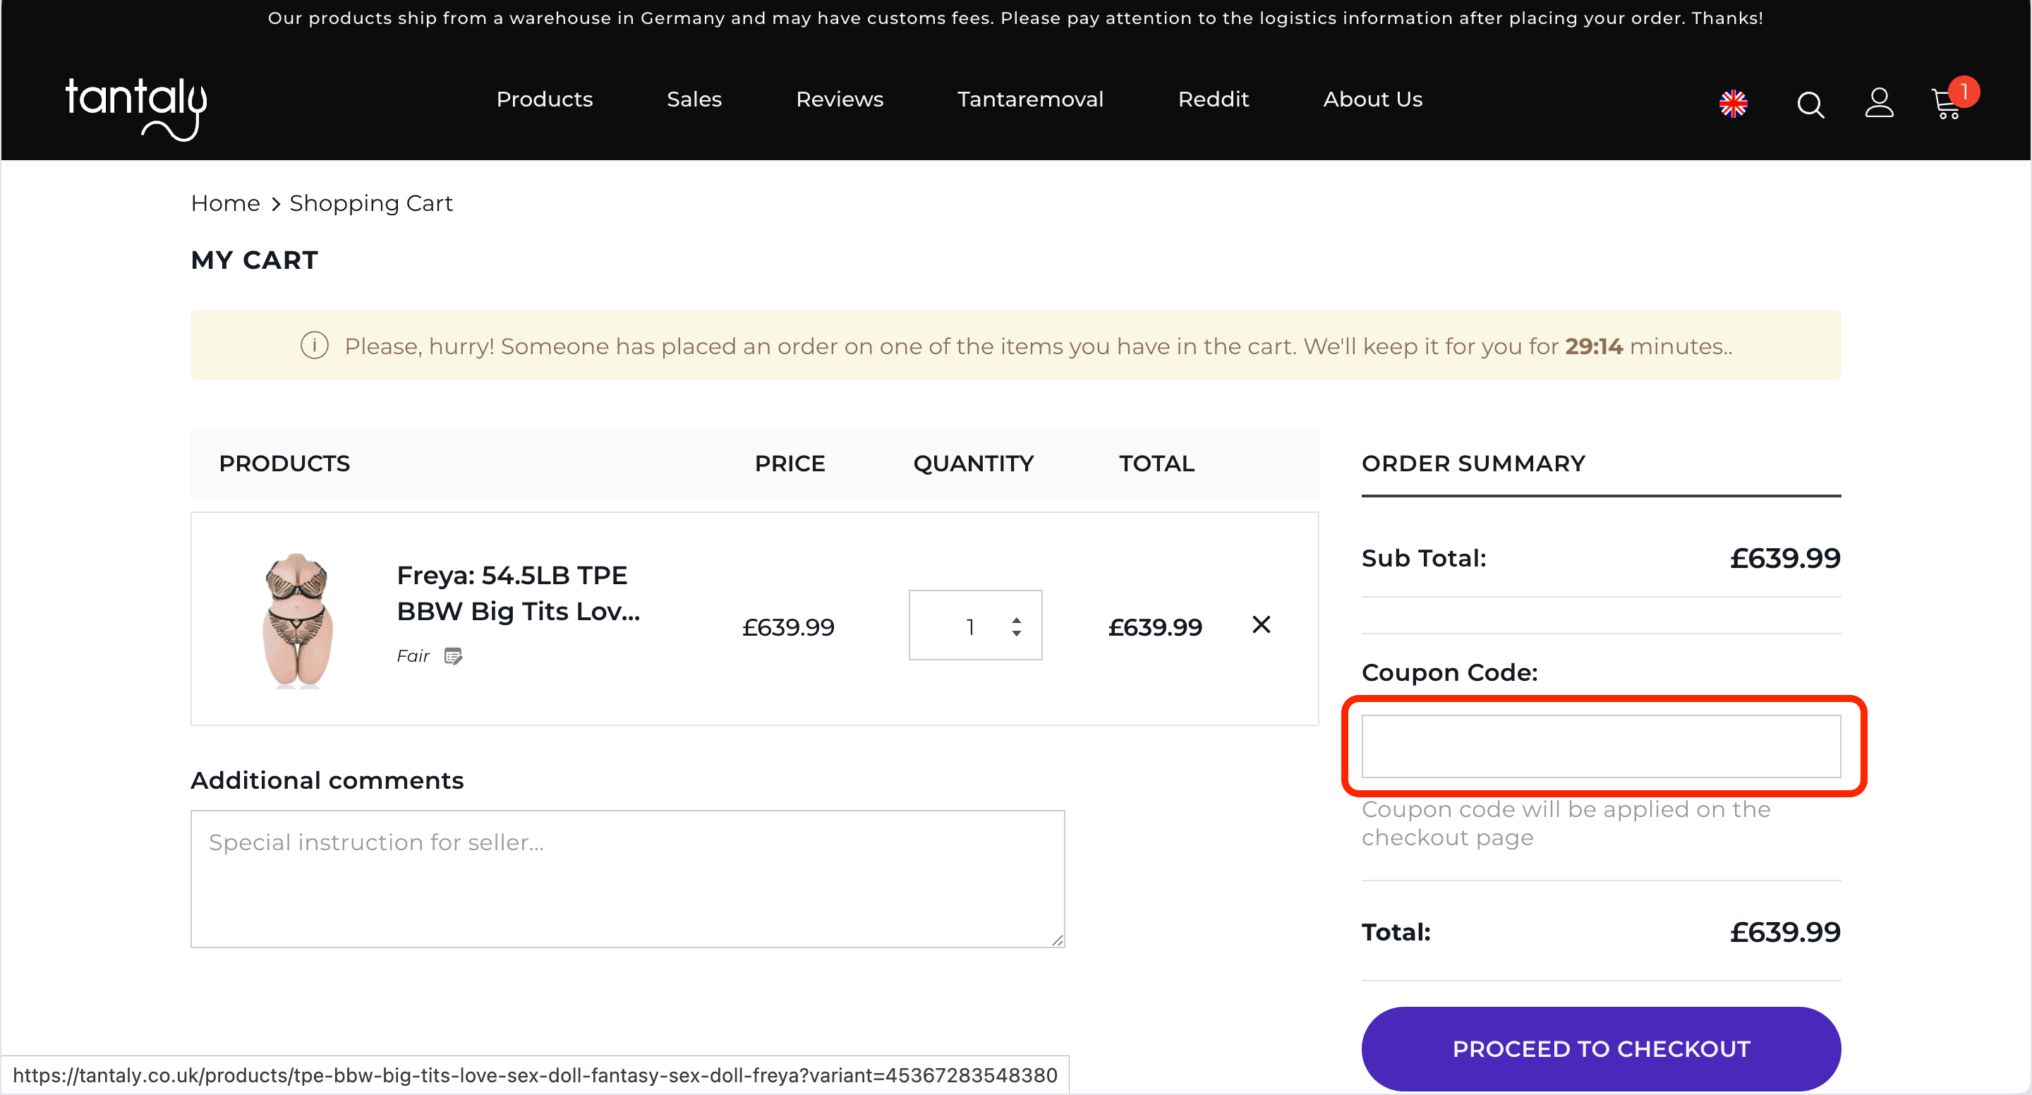Click PROCEED TO CHECKOUT button
This screenshot has height=1095, width=2032.
[x=1600, y=1048]
